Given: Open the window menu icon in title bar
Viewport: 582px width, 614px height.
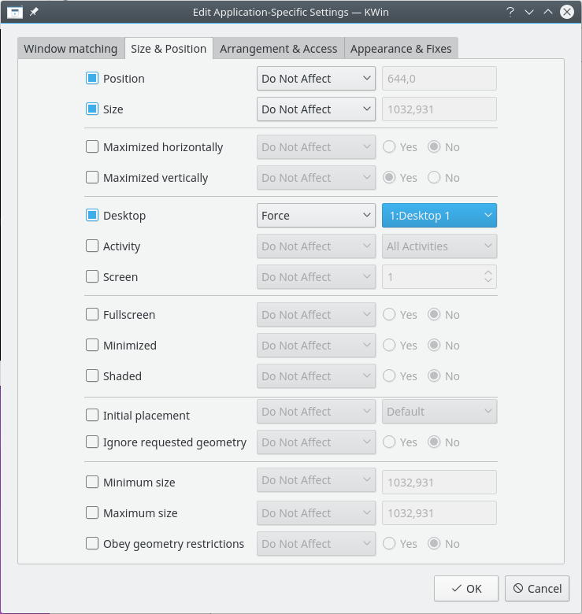Looking at the screenshot, I should point(14,12).
